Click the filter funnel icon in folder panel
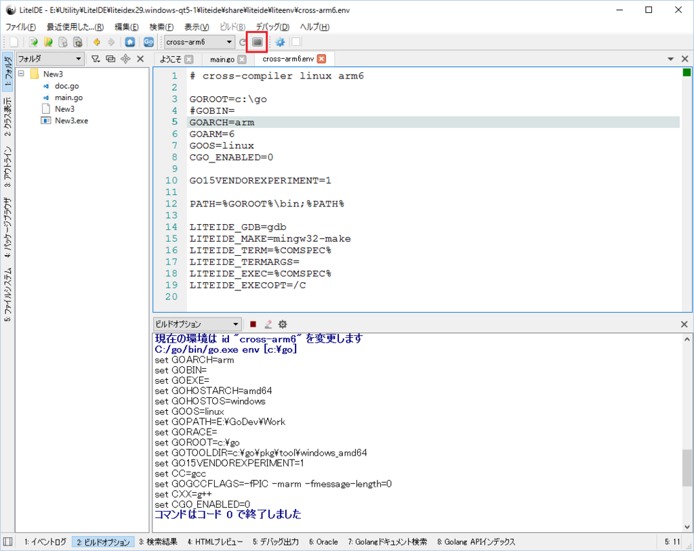The image size is (694, 551). [96, 58]
